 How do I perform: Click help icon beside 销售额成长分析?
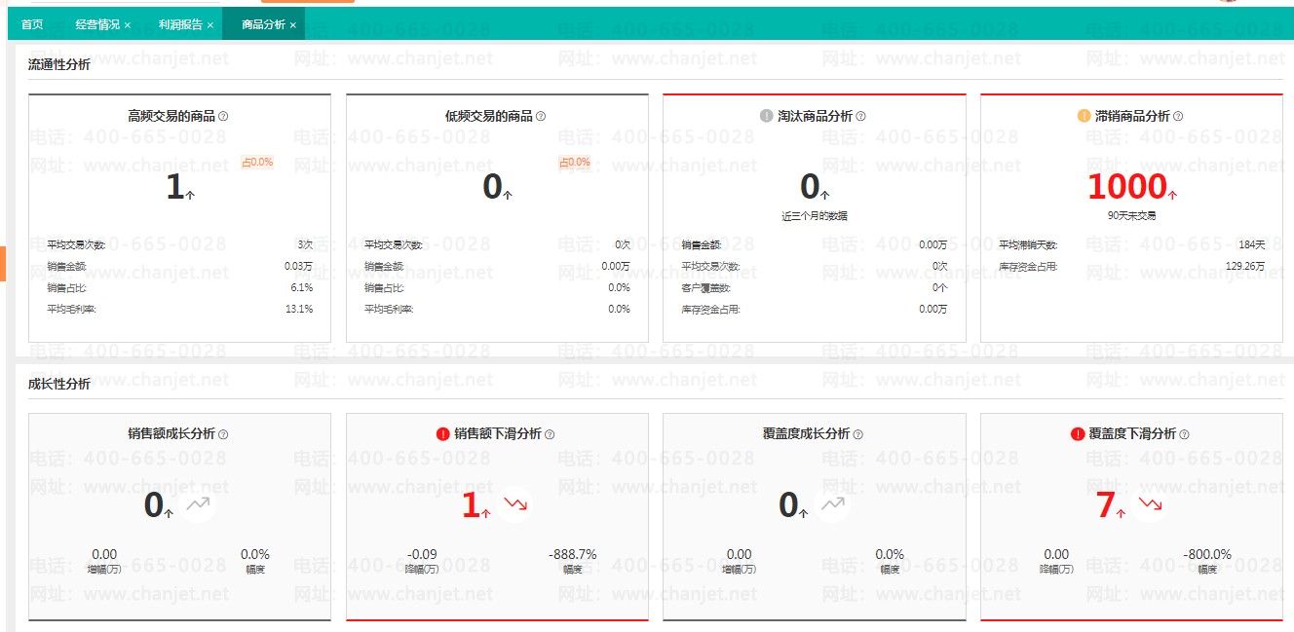point(223,434)
